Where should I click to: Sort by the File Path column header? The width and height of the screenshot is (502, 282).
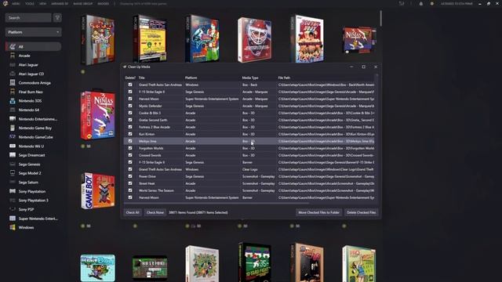point(284,78)
